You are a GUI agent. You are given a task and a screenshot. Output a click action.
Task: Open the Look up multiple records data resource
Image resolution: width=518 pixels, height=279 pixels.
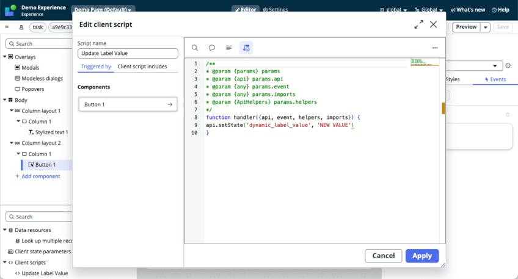click(x=43, y=241)
